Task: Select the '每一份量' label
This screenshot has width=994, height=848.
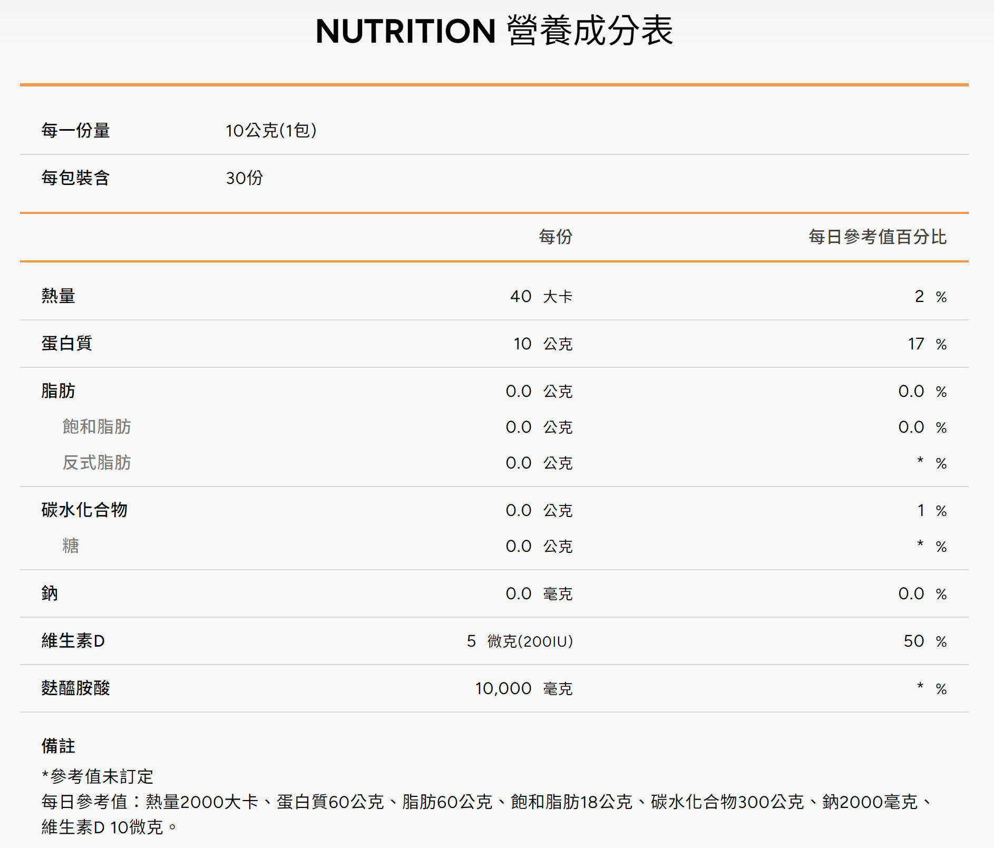Action: pyautogui.click(x=76, y=130)
